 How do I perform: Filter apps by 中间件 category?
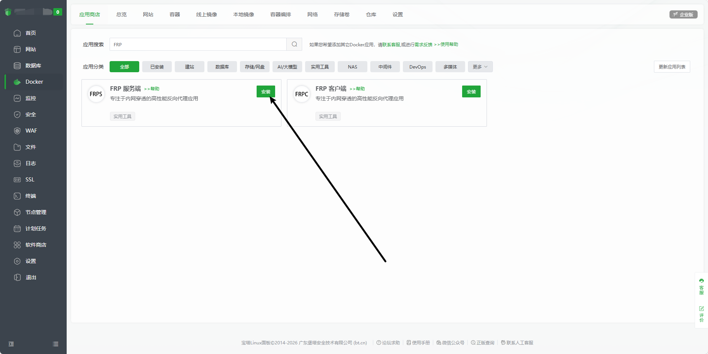click(x=385, y=67)
